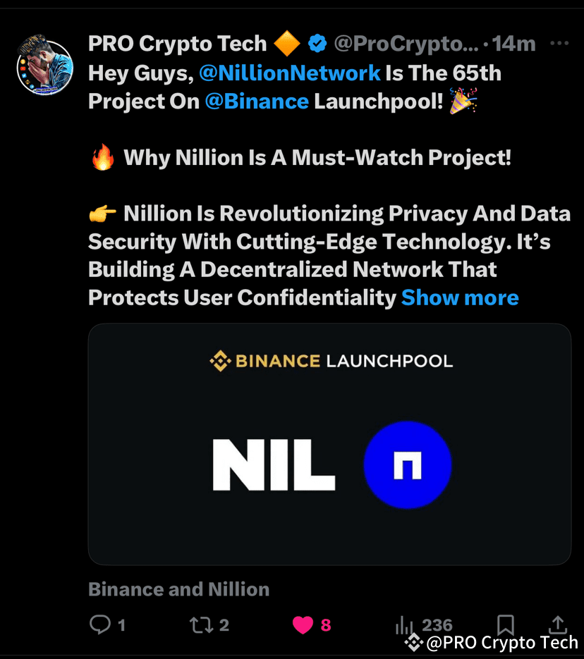584x659 pixels.
Task: Click the retweet icon to repost
Action: coord(200,624)
